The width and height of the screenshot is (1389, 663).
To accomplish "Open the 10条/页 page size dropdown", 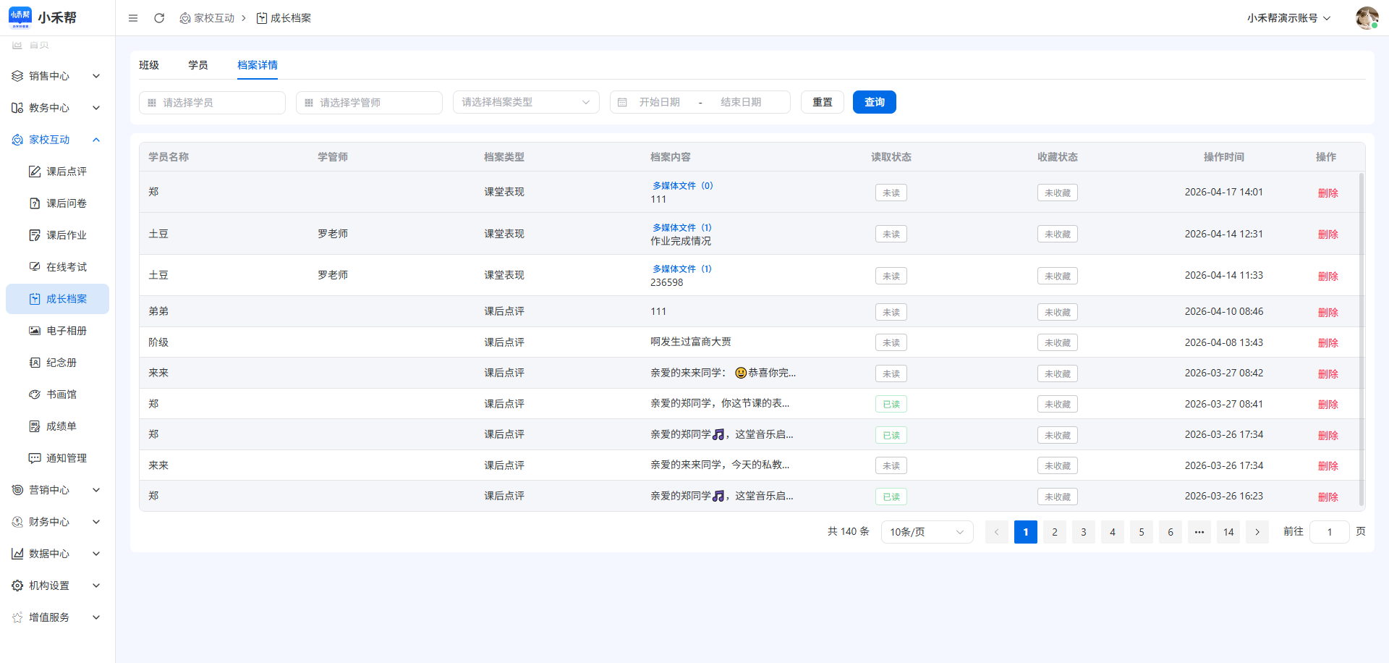I will 926,532.
